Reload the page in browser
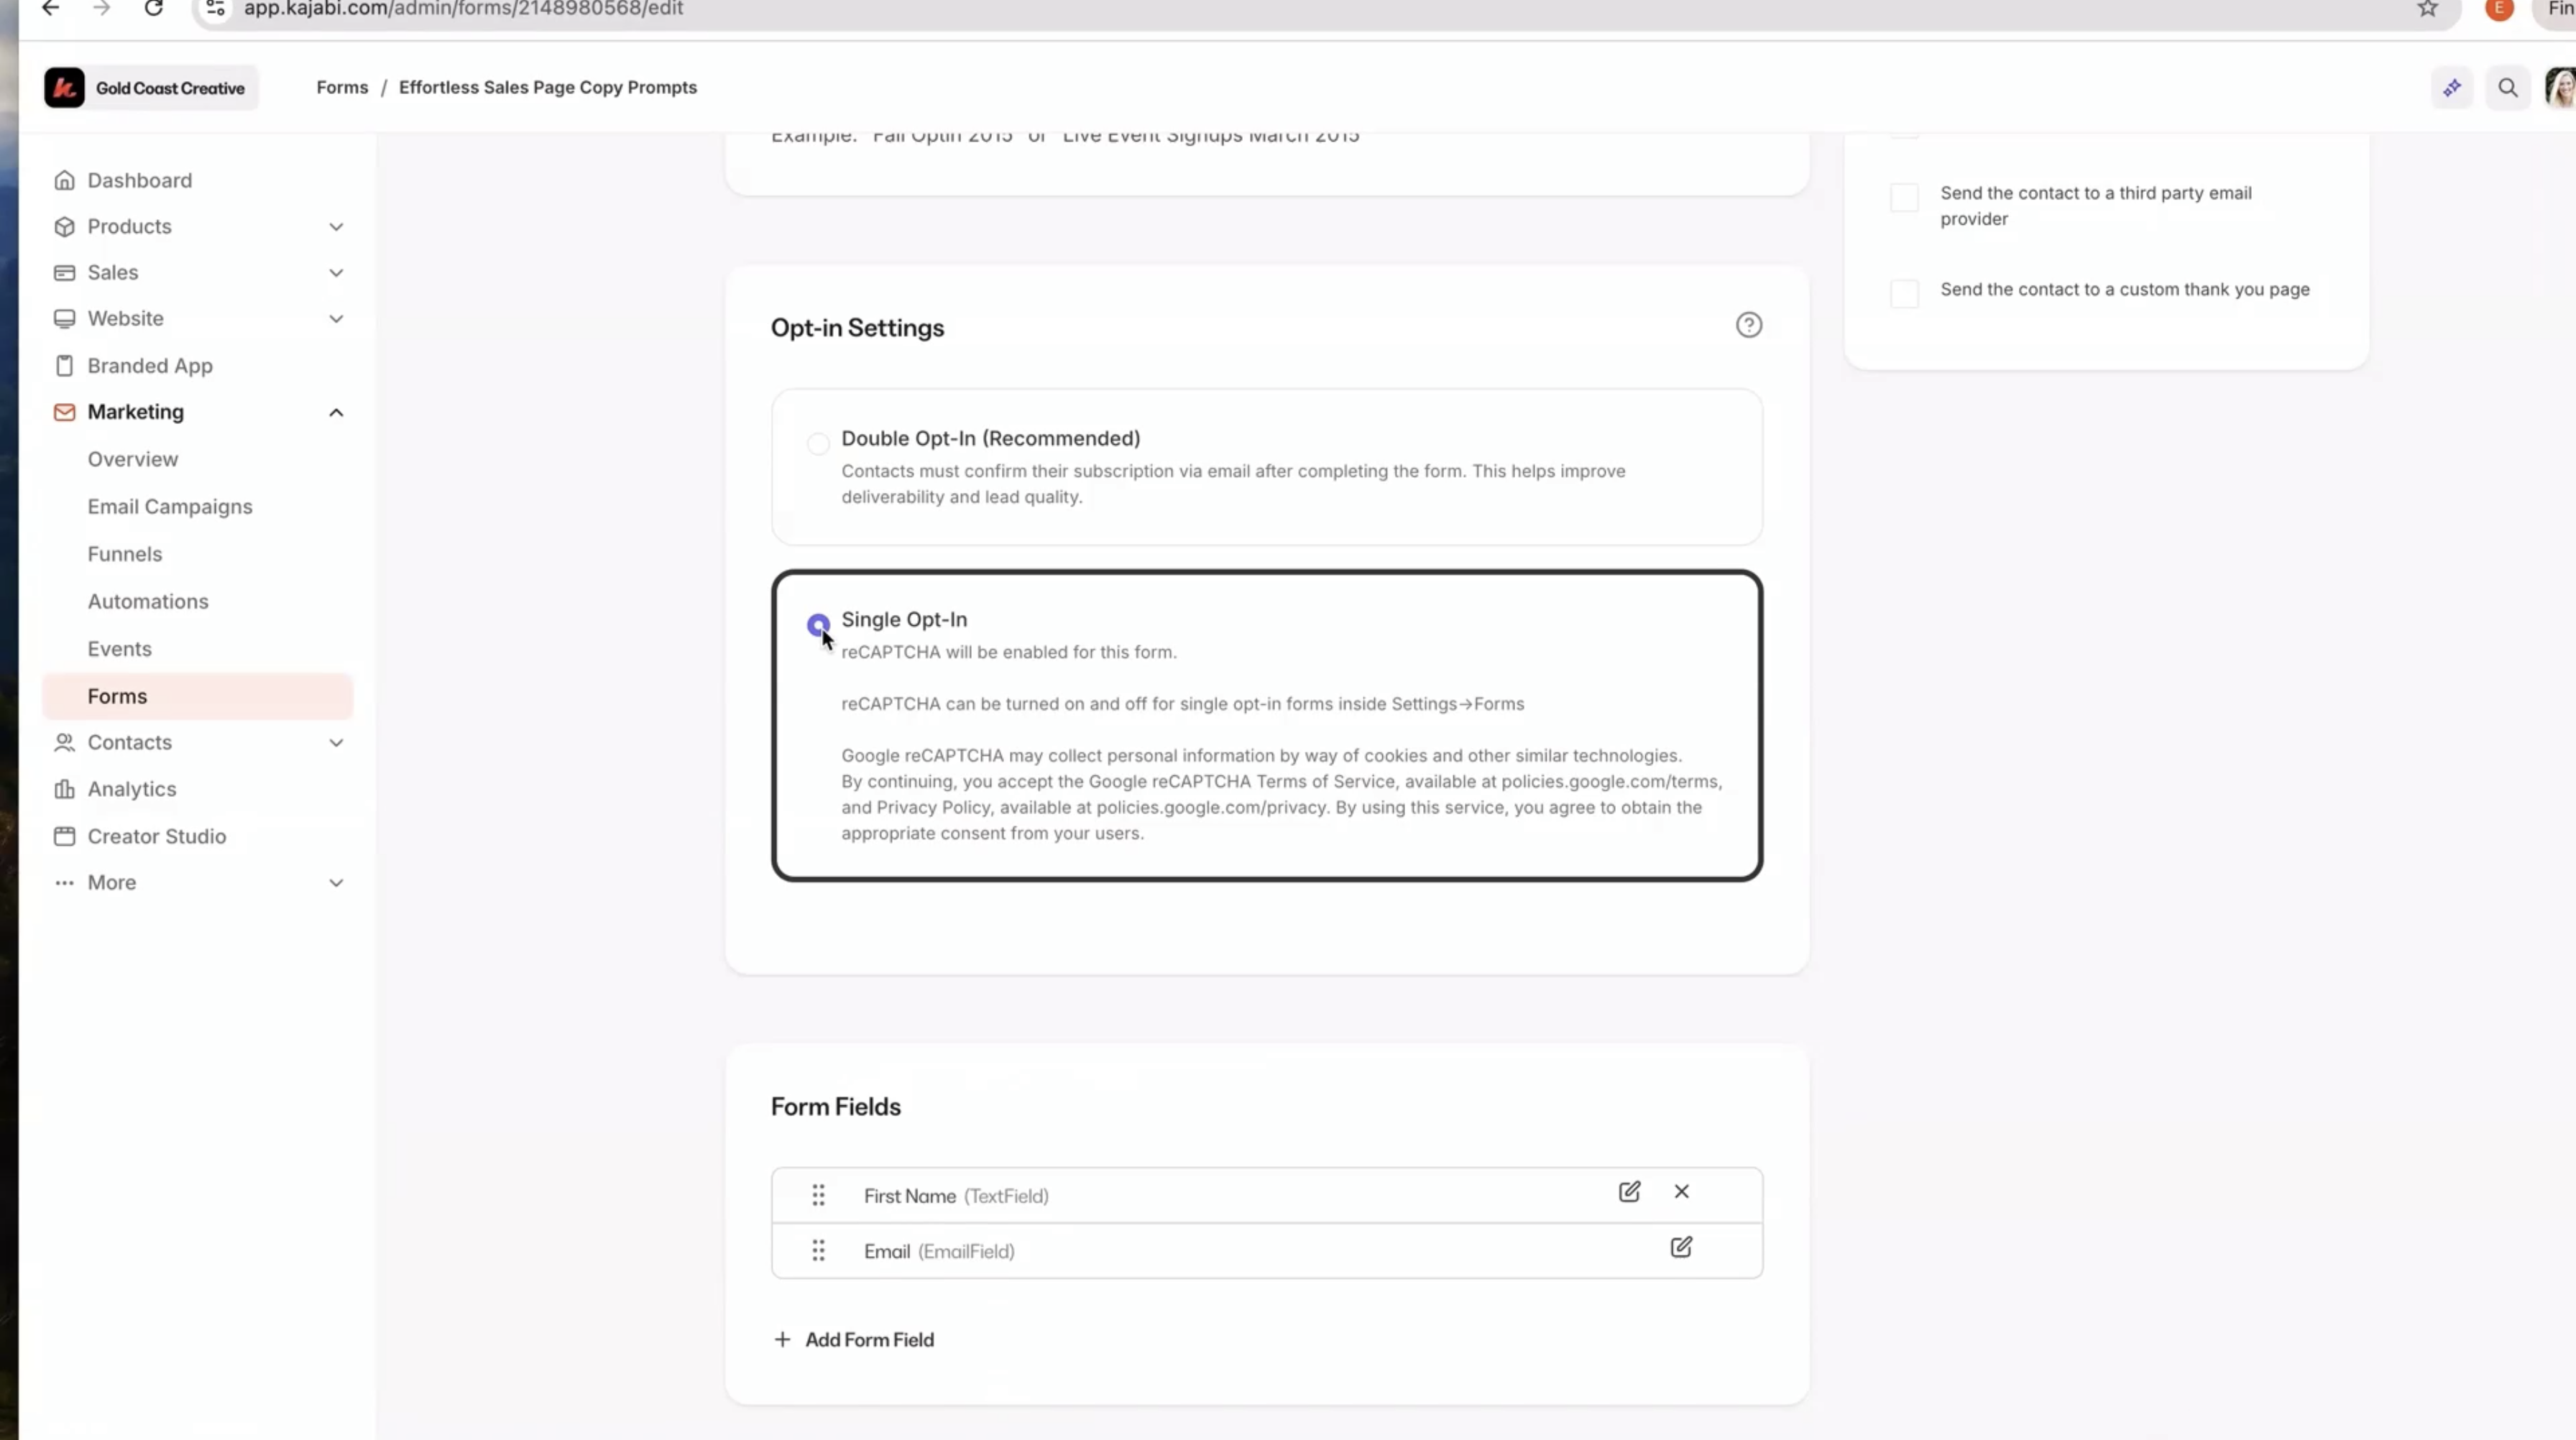Image resolution: width=2576 pixels, height=1440 pixels. pos(153,9)
